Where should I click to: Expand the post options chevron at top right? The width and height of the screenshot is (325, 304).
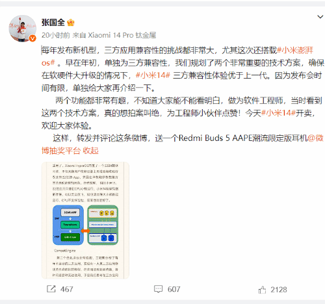pos(320,17)
